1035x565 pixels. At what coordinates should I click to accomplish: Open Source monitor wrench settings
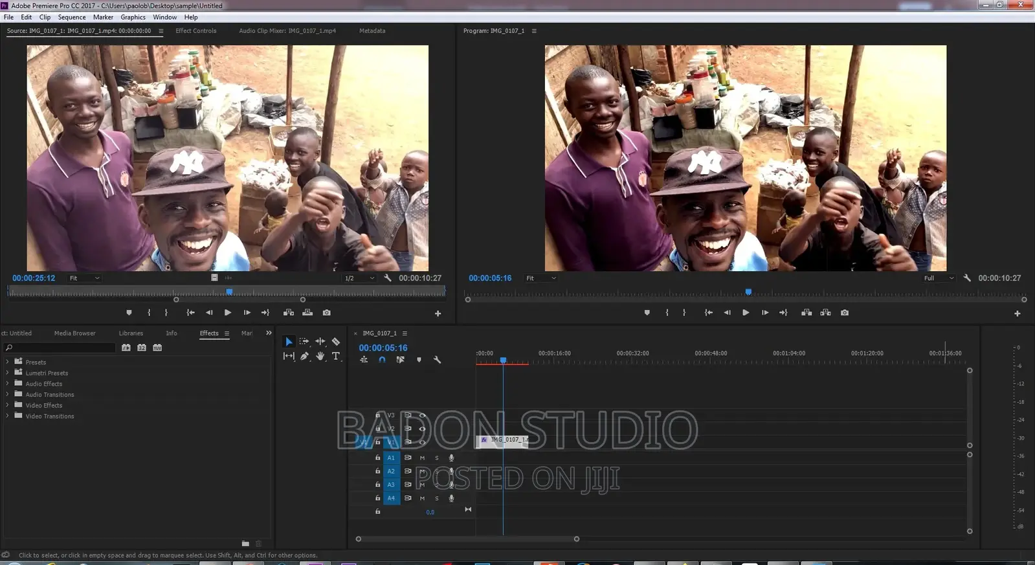387,278
